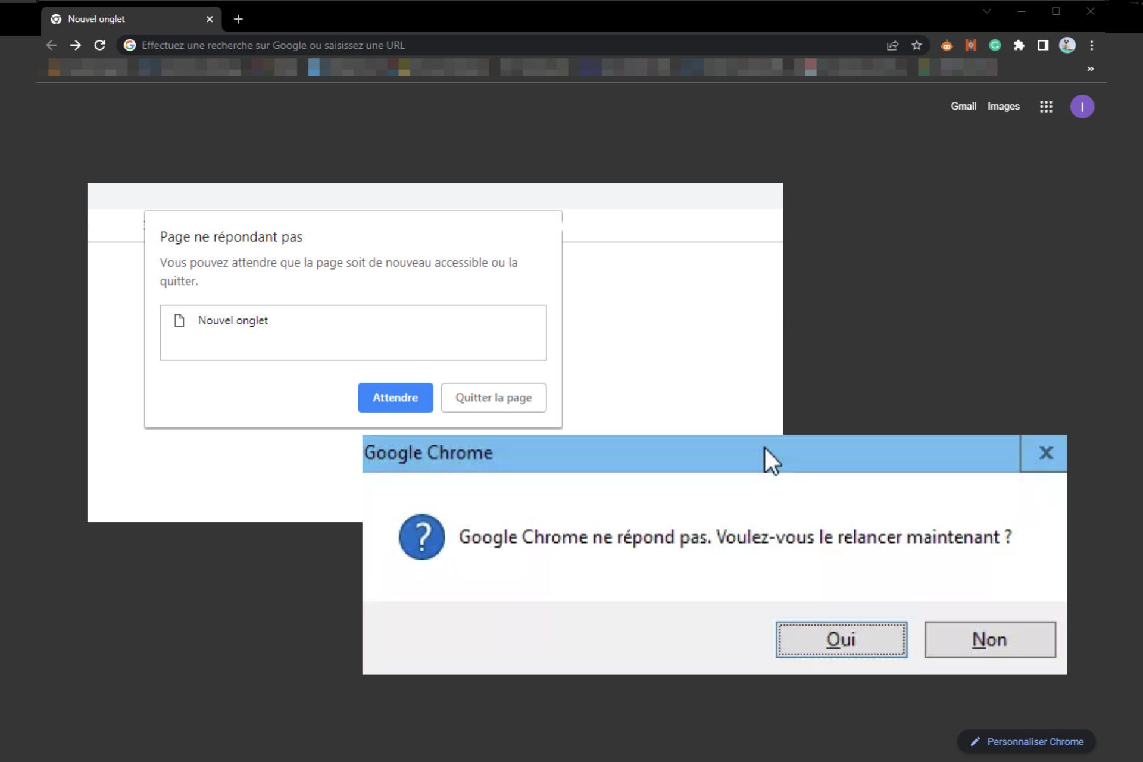The width and height of the screenshot is (1143, 762).
Task: Open the orange bookmark-shaped extension icon
Action: pyautogui.click(x=971, y=45)
